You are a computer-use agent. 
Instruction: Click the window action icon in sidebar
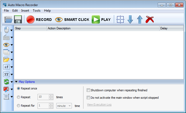(6, 52)
